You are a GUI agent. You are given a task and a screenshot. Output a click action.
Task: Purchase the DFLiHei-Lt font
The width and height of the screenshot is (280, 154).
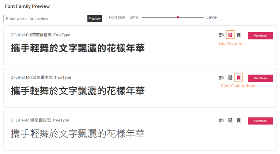pos(260,121)
